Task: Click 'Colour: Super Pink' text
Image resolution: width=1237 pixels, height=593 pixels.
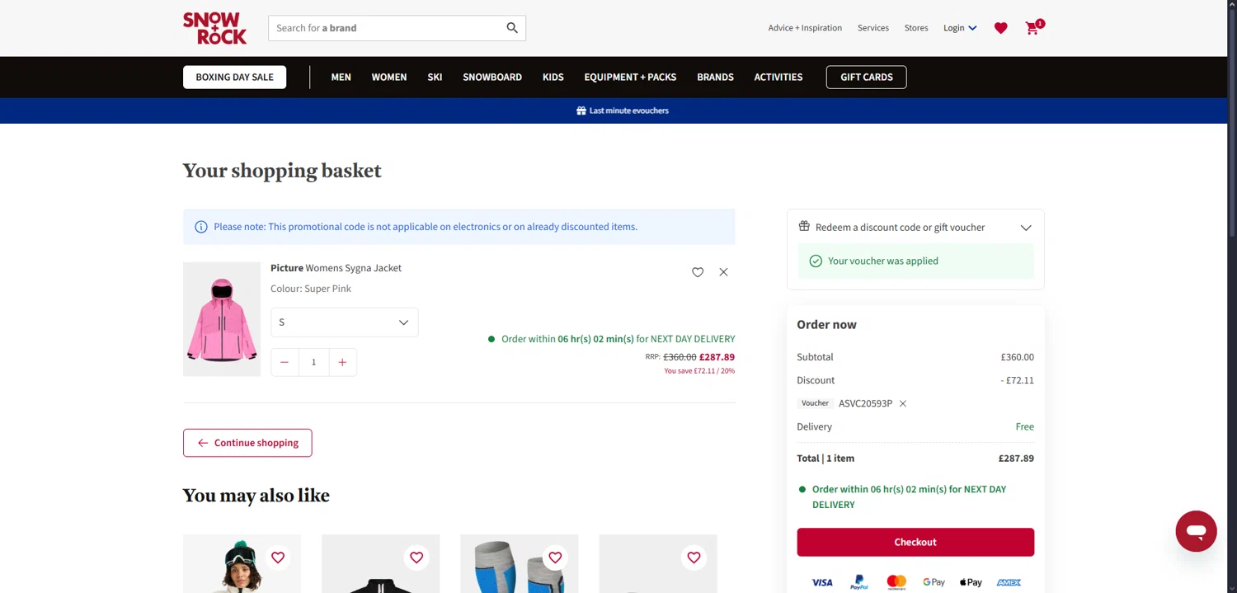Action: point(311,289)
